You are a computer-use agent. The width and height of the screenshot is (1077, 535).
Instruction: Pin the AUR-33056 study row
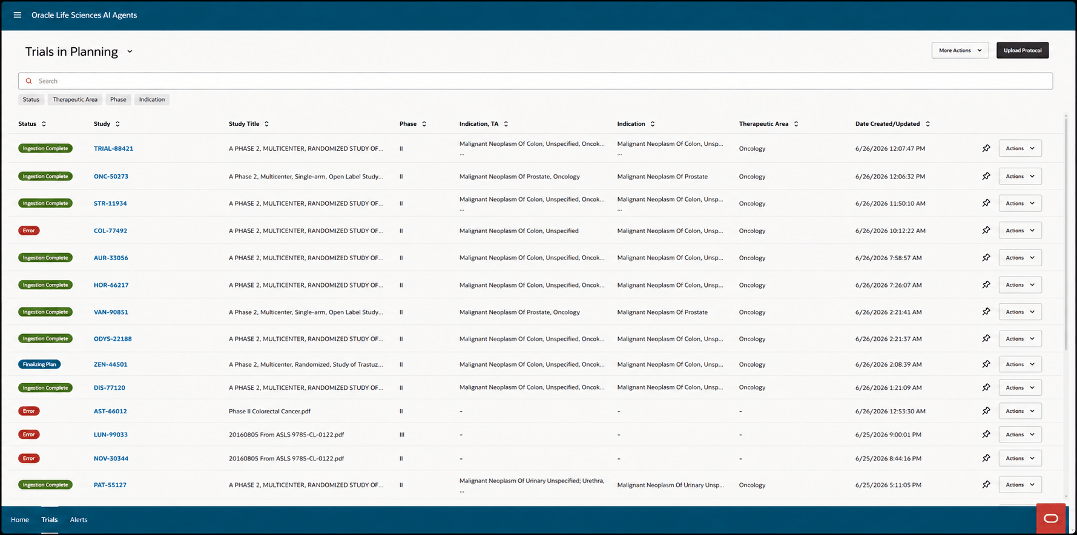pos(986,258)
